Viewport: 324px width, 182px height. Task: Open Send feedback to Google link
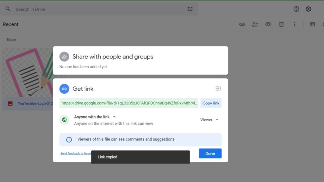tap(76, 153)
